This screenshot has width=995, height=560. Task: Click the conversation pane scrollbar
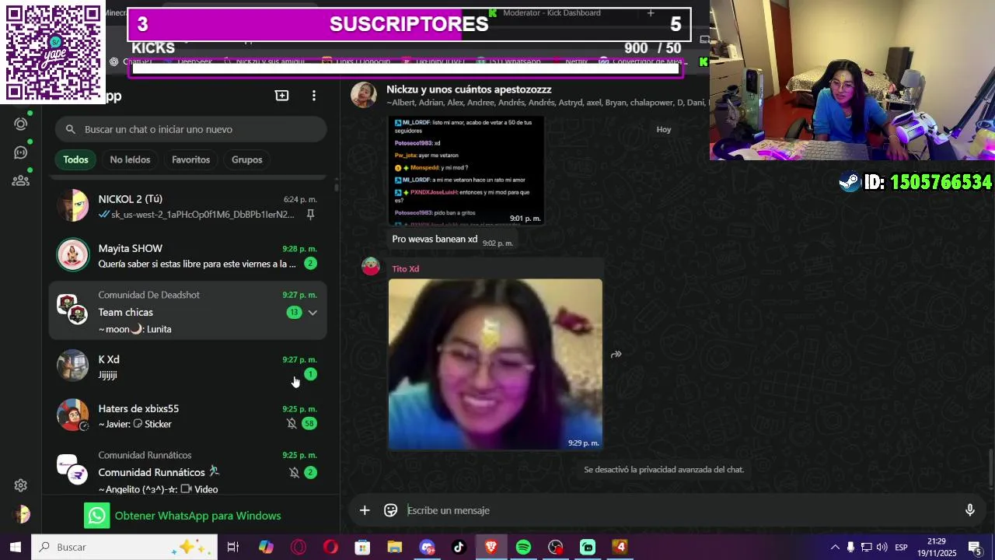(x=990, y=467)
